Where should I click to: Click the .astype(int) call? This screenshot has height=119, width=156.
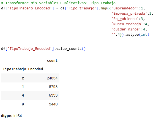pos(136,35)
